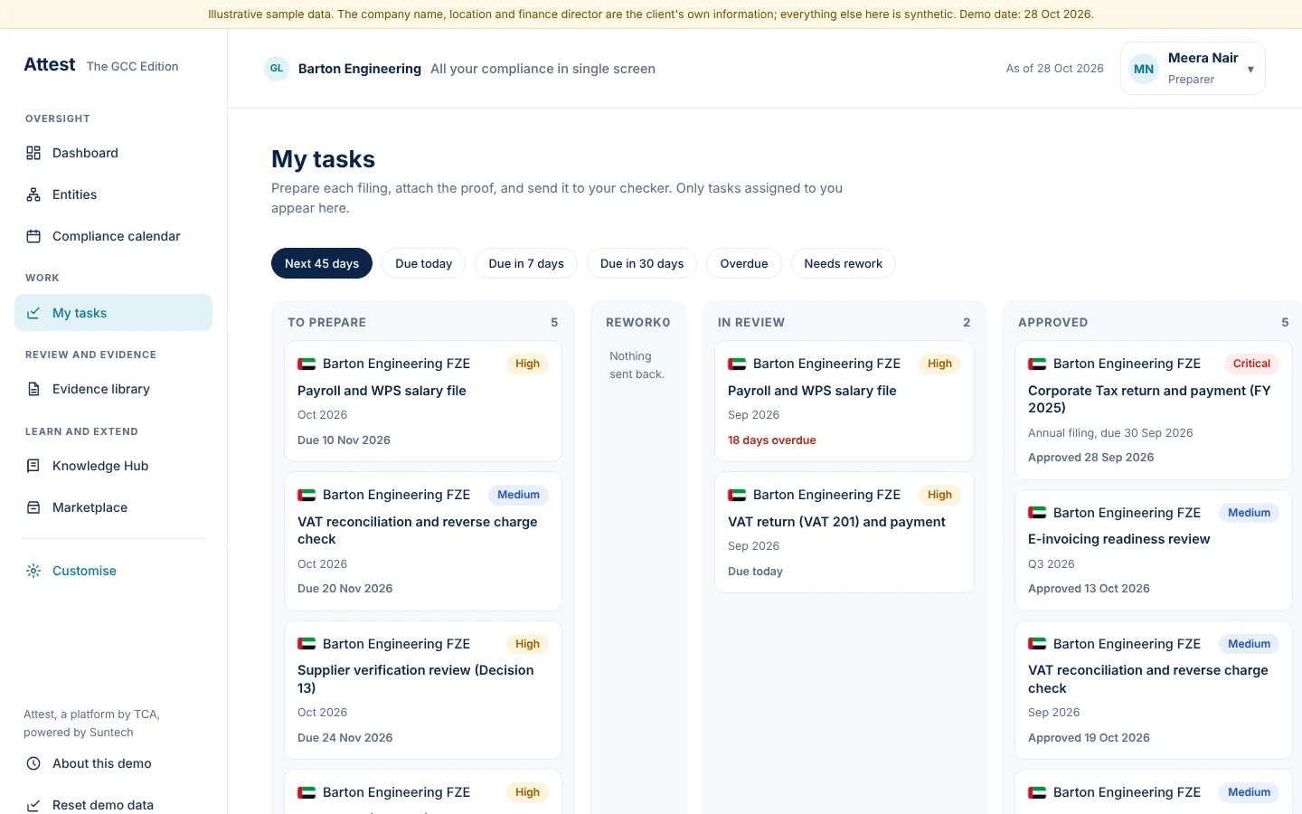
Task: Open VAT reconciliation card approved 19 Oct 2026
Action: coord(1154,690)
